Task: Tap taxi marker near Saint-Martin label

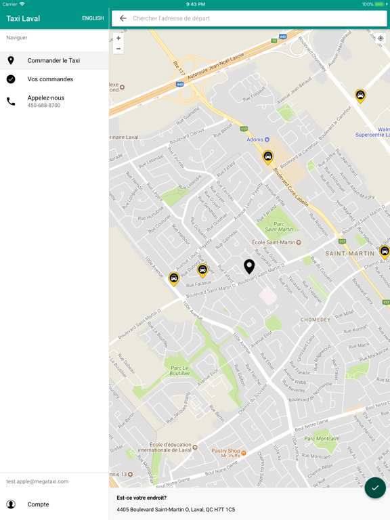Action: (385, 252)
